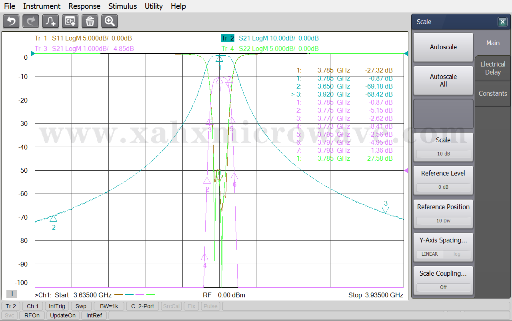Edit the Reference Position 10 Div value
Image resolution: width=512 pixels, height=321 pixels.
pos(443,221)
